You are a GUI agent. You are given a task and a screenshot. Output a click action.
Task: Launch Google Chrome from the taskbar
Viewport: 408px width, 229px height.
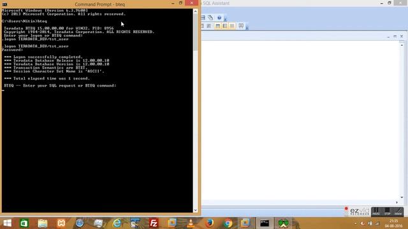pyautogui.click(x=228, y=223)
